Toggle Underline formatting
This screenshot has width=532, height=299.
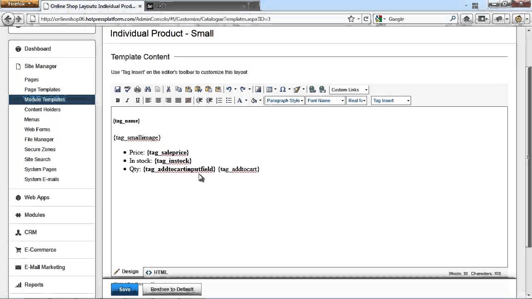pyautogui.click(x=138, y=100)
